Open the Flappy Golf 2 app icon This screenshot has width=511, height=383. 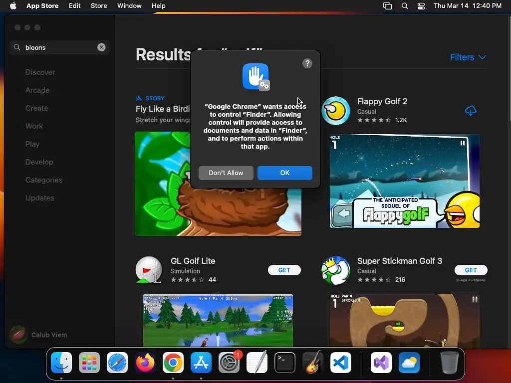pos(336,111)
